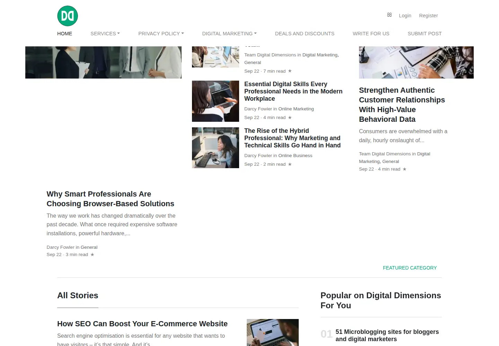499x346 pixels.
Task: Click the 'Sep 22 · 3 min read' text
Action: coord(67,254)
